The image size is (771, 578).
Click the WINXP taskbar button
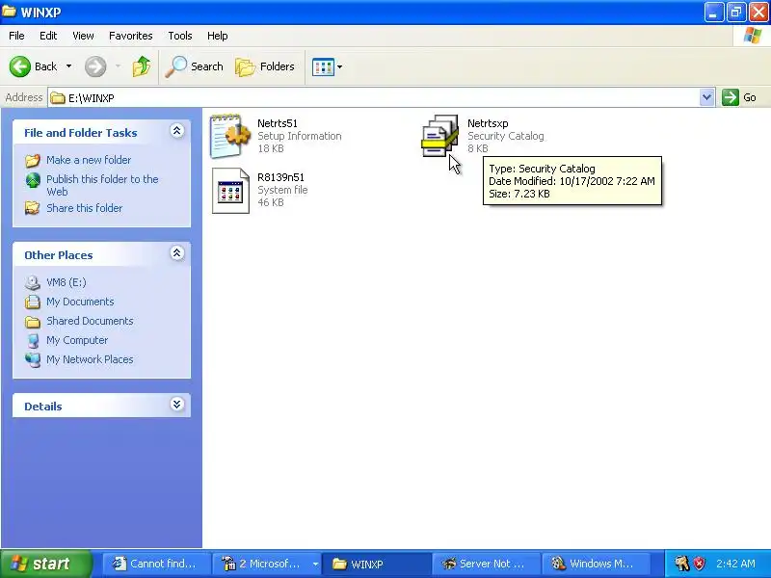click(x=376, y=564)
